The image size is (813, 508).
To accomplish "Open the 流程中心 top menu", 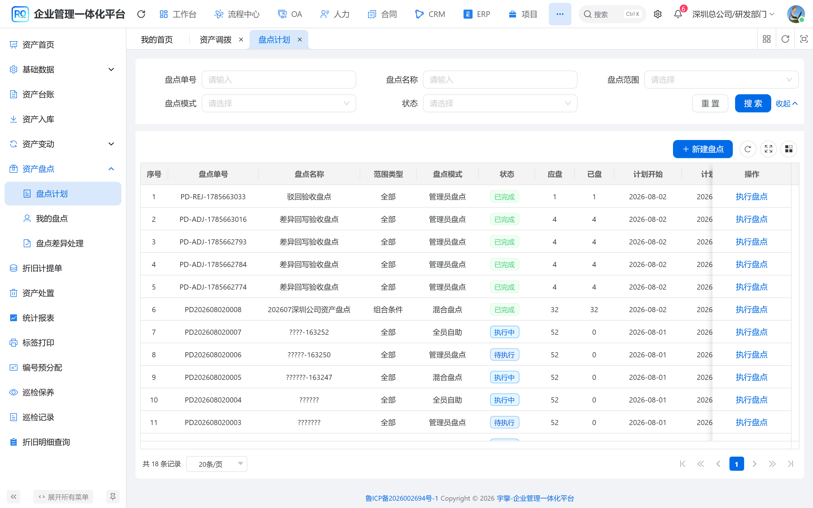I will pos(237,14).
